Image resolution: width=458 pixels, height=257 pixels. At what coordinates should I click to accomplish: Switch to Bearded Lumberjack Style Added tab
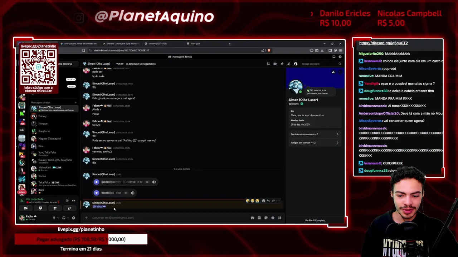pos(121,44)
